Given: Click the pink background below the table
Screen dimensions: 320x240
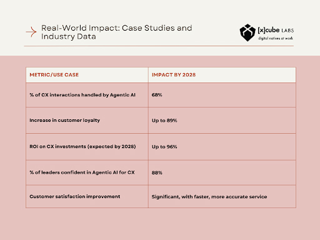Looking at the screenshot, I should pos(160,224).
